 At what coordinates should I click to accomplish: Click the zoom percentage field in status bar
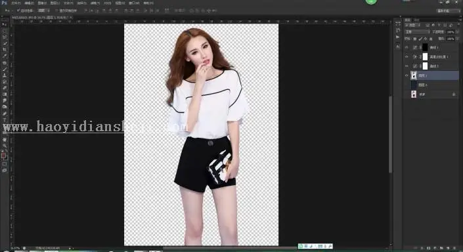14,248
